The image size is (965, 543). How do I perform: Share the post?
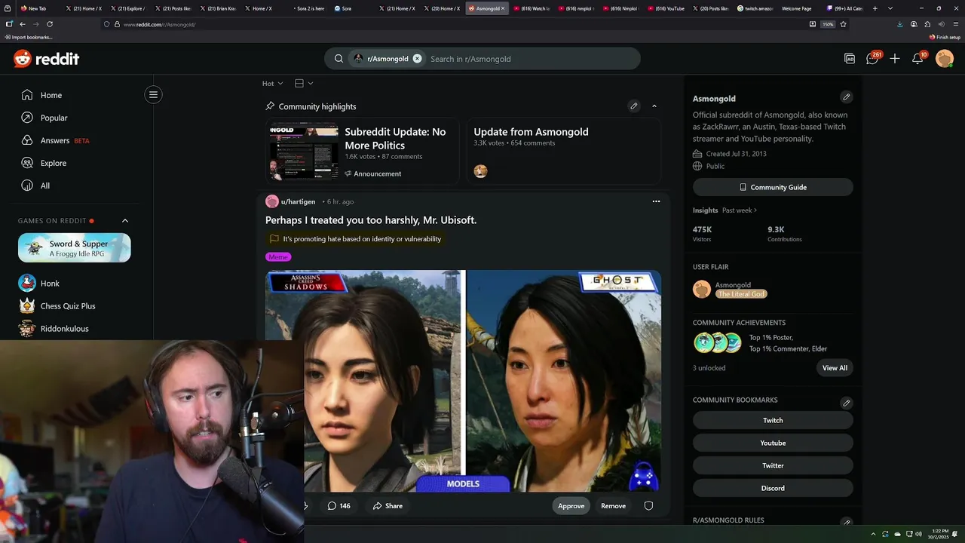tap(388, 506)
